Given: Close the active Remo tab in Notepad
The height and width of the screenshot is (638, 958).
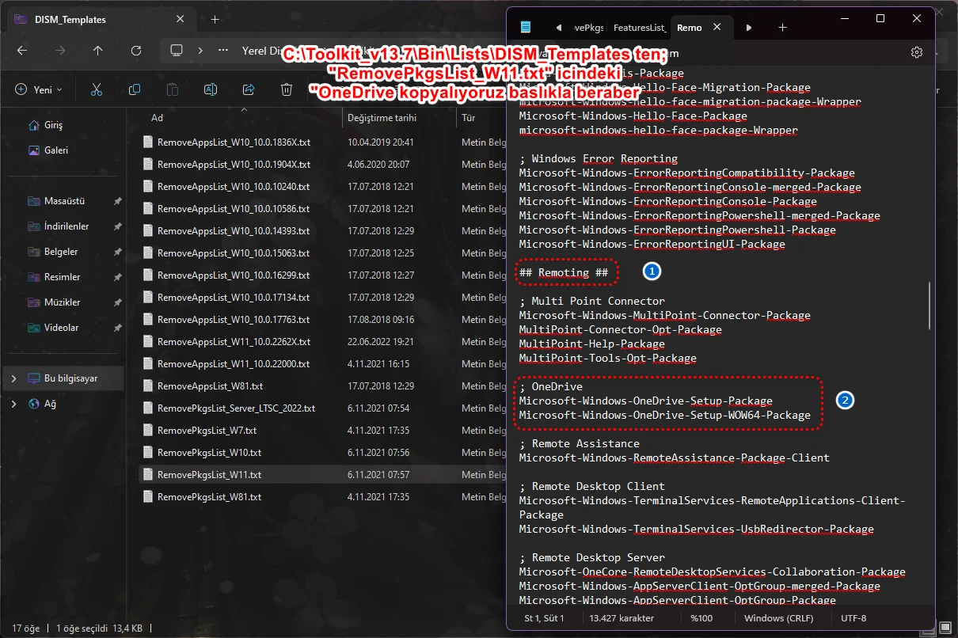Looking at the screenshot, I should tap(717, 27).
